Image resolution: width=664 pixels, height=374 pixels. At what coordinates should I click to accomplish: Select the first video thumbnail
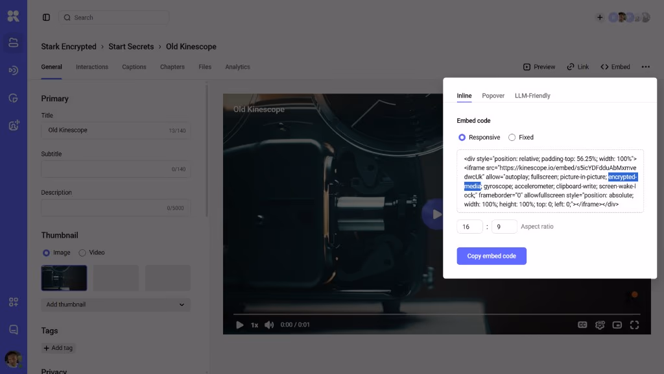64,278
